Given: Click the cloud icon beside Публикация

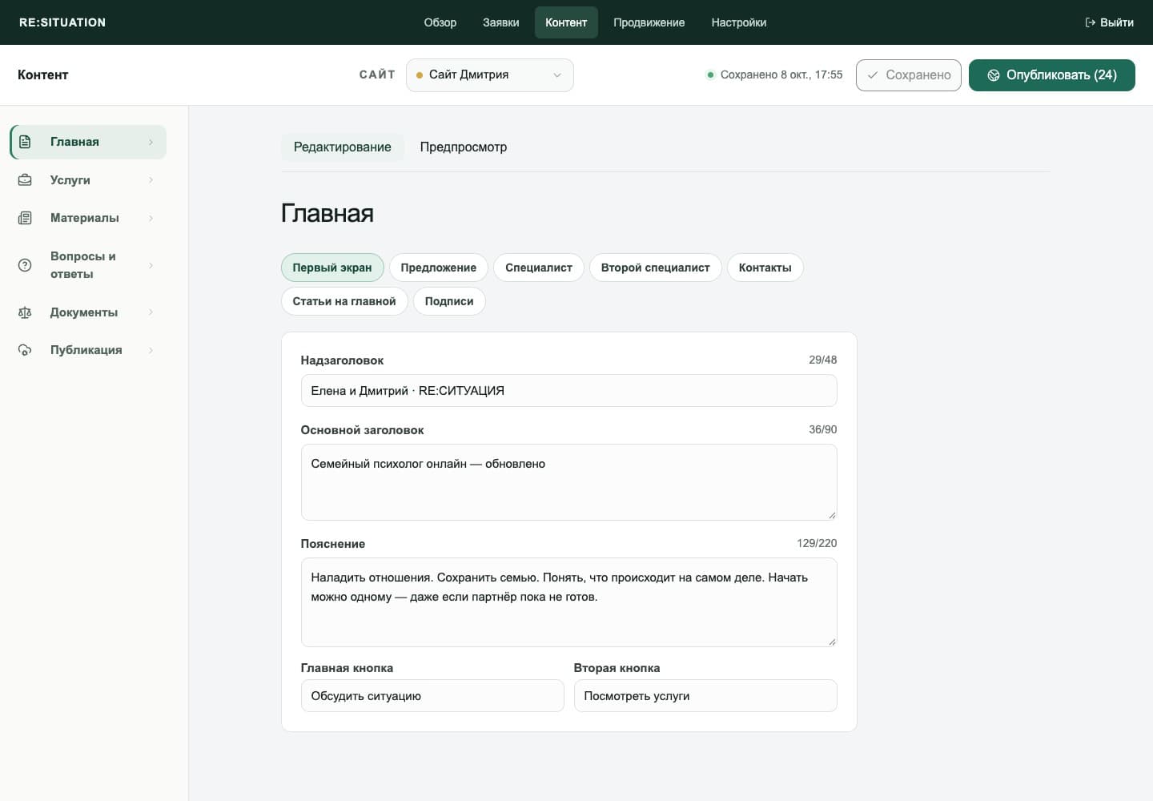Looking at the screenshot, I should point(25,350).
